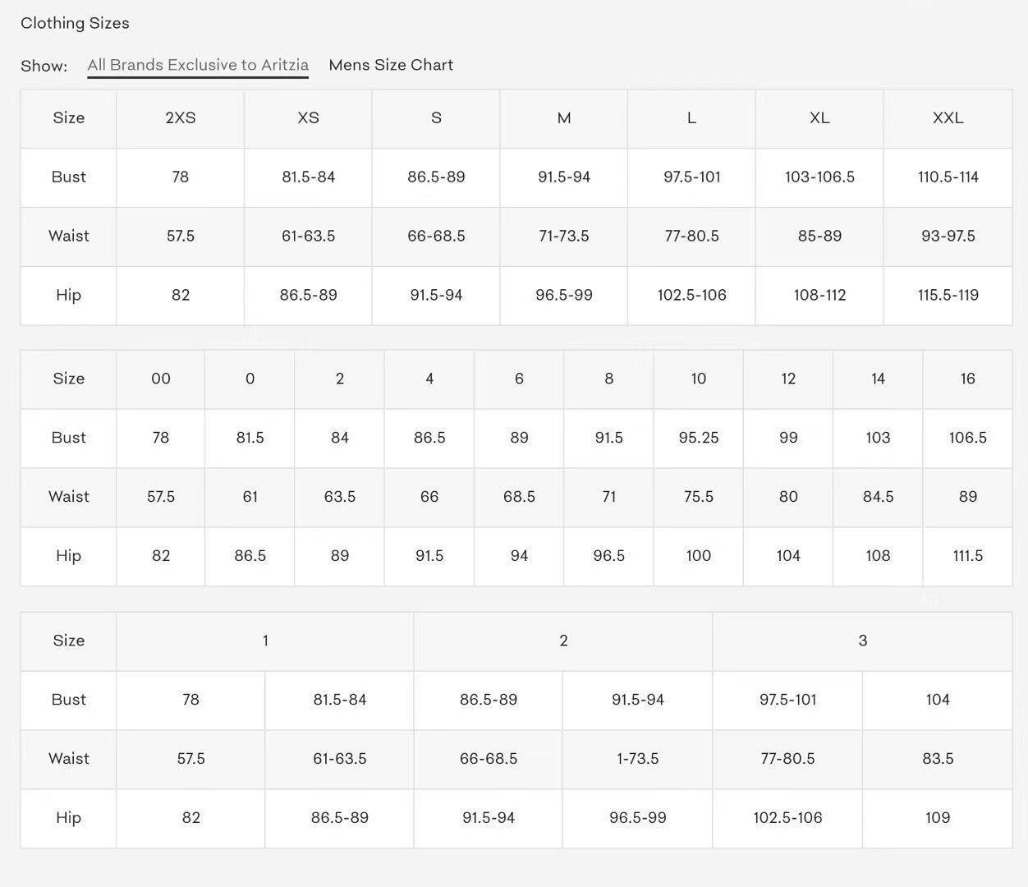
Task: Click the Show: label
Action: [44, 66]
